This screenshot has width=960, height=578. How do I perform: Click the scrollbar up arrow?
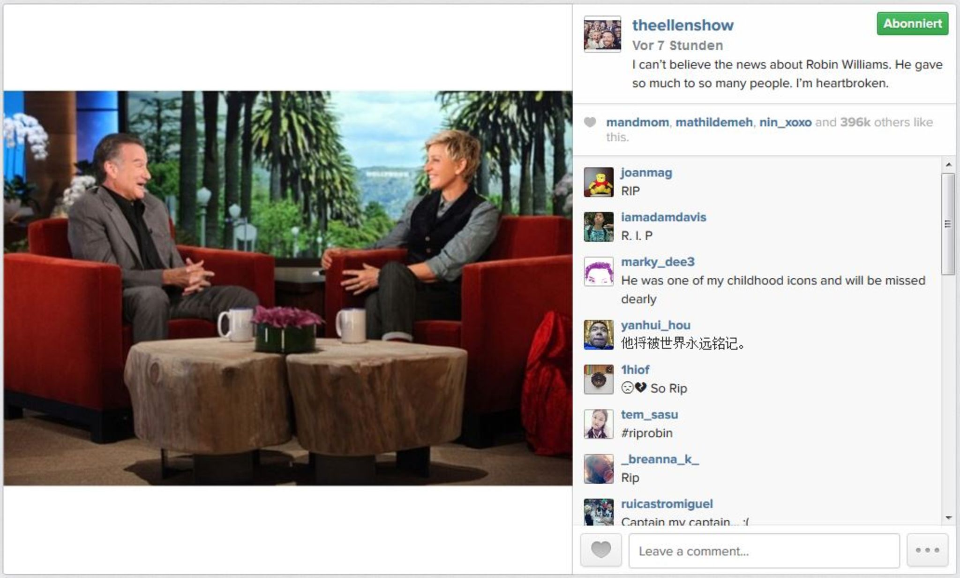click(x=948, y=165)
